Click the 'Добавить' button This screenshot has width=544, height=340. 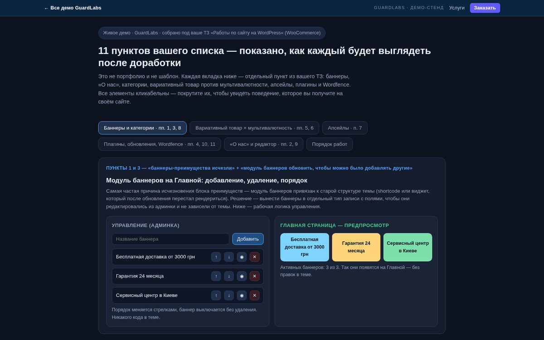pos(248,239)
